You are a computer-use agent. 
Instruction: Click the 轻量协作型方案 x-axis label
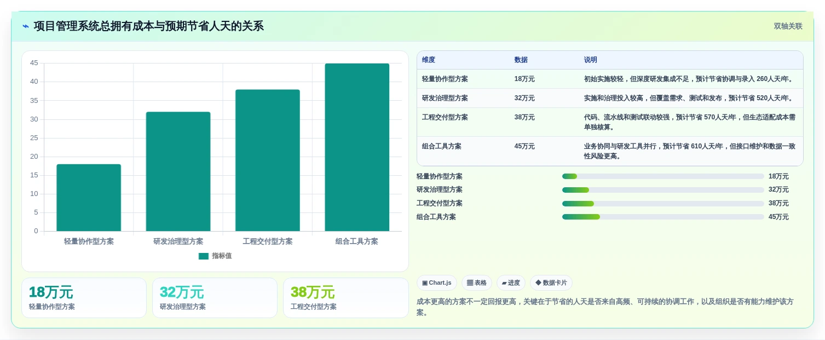click(89, 241)
